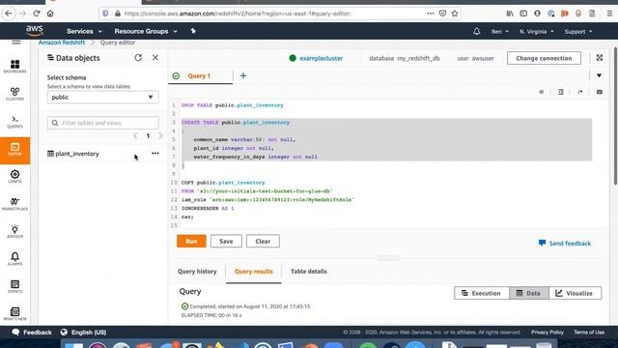Open the Services dropdown
618x348 pixels.
(84, 31)
